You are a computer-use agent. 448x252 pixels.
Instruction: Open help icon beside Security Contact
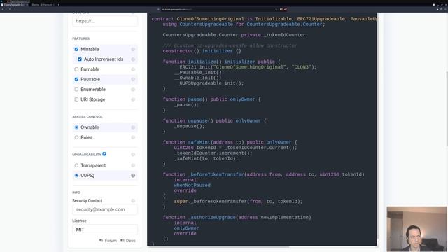(x=133, y=201)
